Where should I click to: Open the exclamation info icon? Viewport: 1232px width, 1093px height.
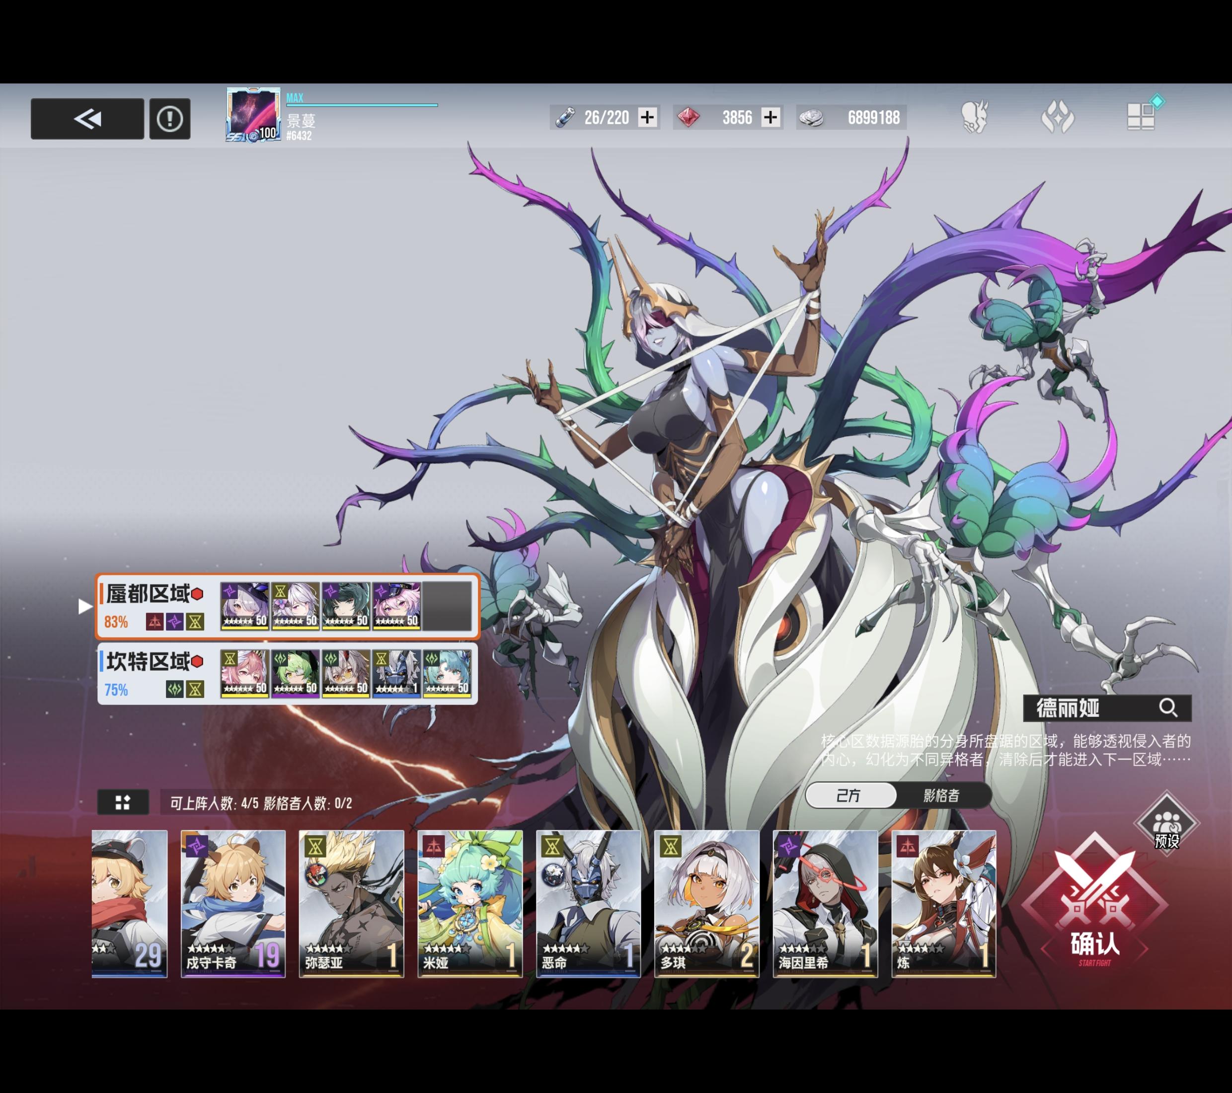[x=170, y=119]
